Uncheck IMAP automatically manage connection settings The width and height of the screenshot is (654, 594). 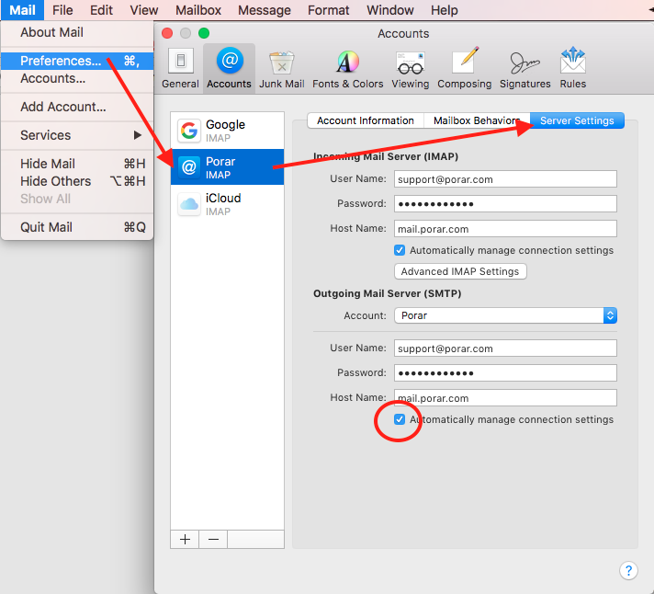(x=400, y=250)
